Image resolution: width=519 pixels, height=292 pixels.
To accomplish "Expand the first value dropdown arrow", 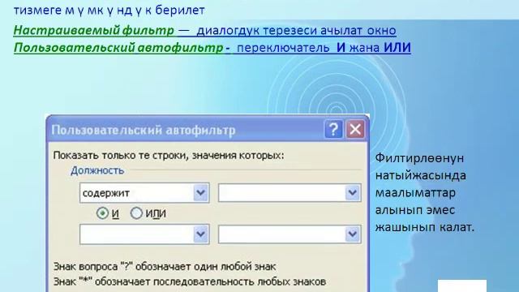I will [353, 193].
